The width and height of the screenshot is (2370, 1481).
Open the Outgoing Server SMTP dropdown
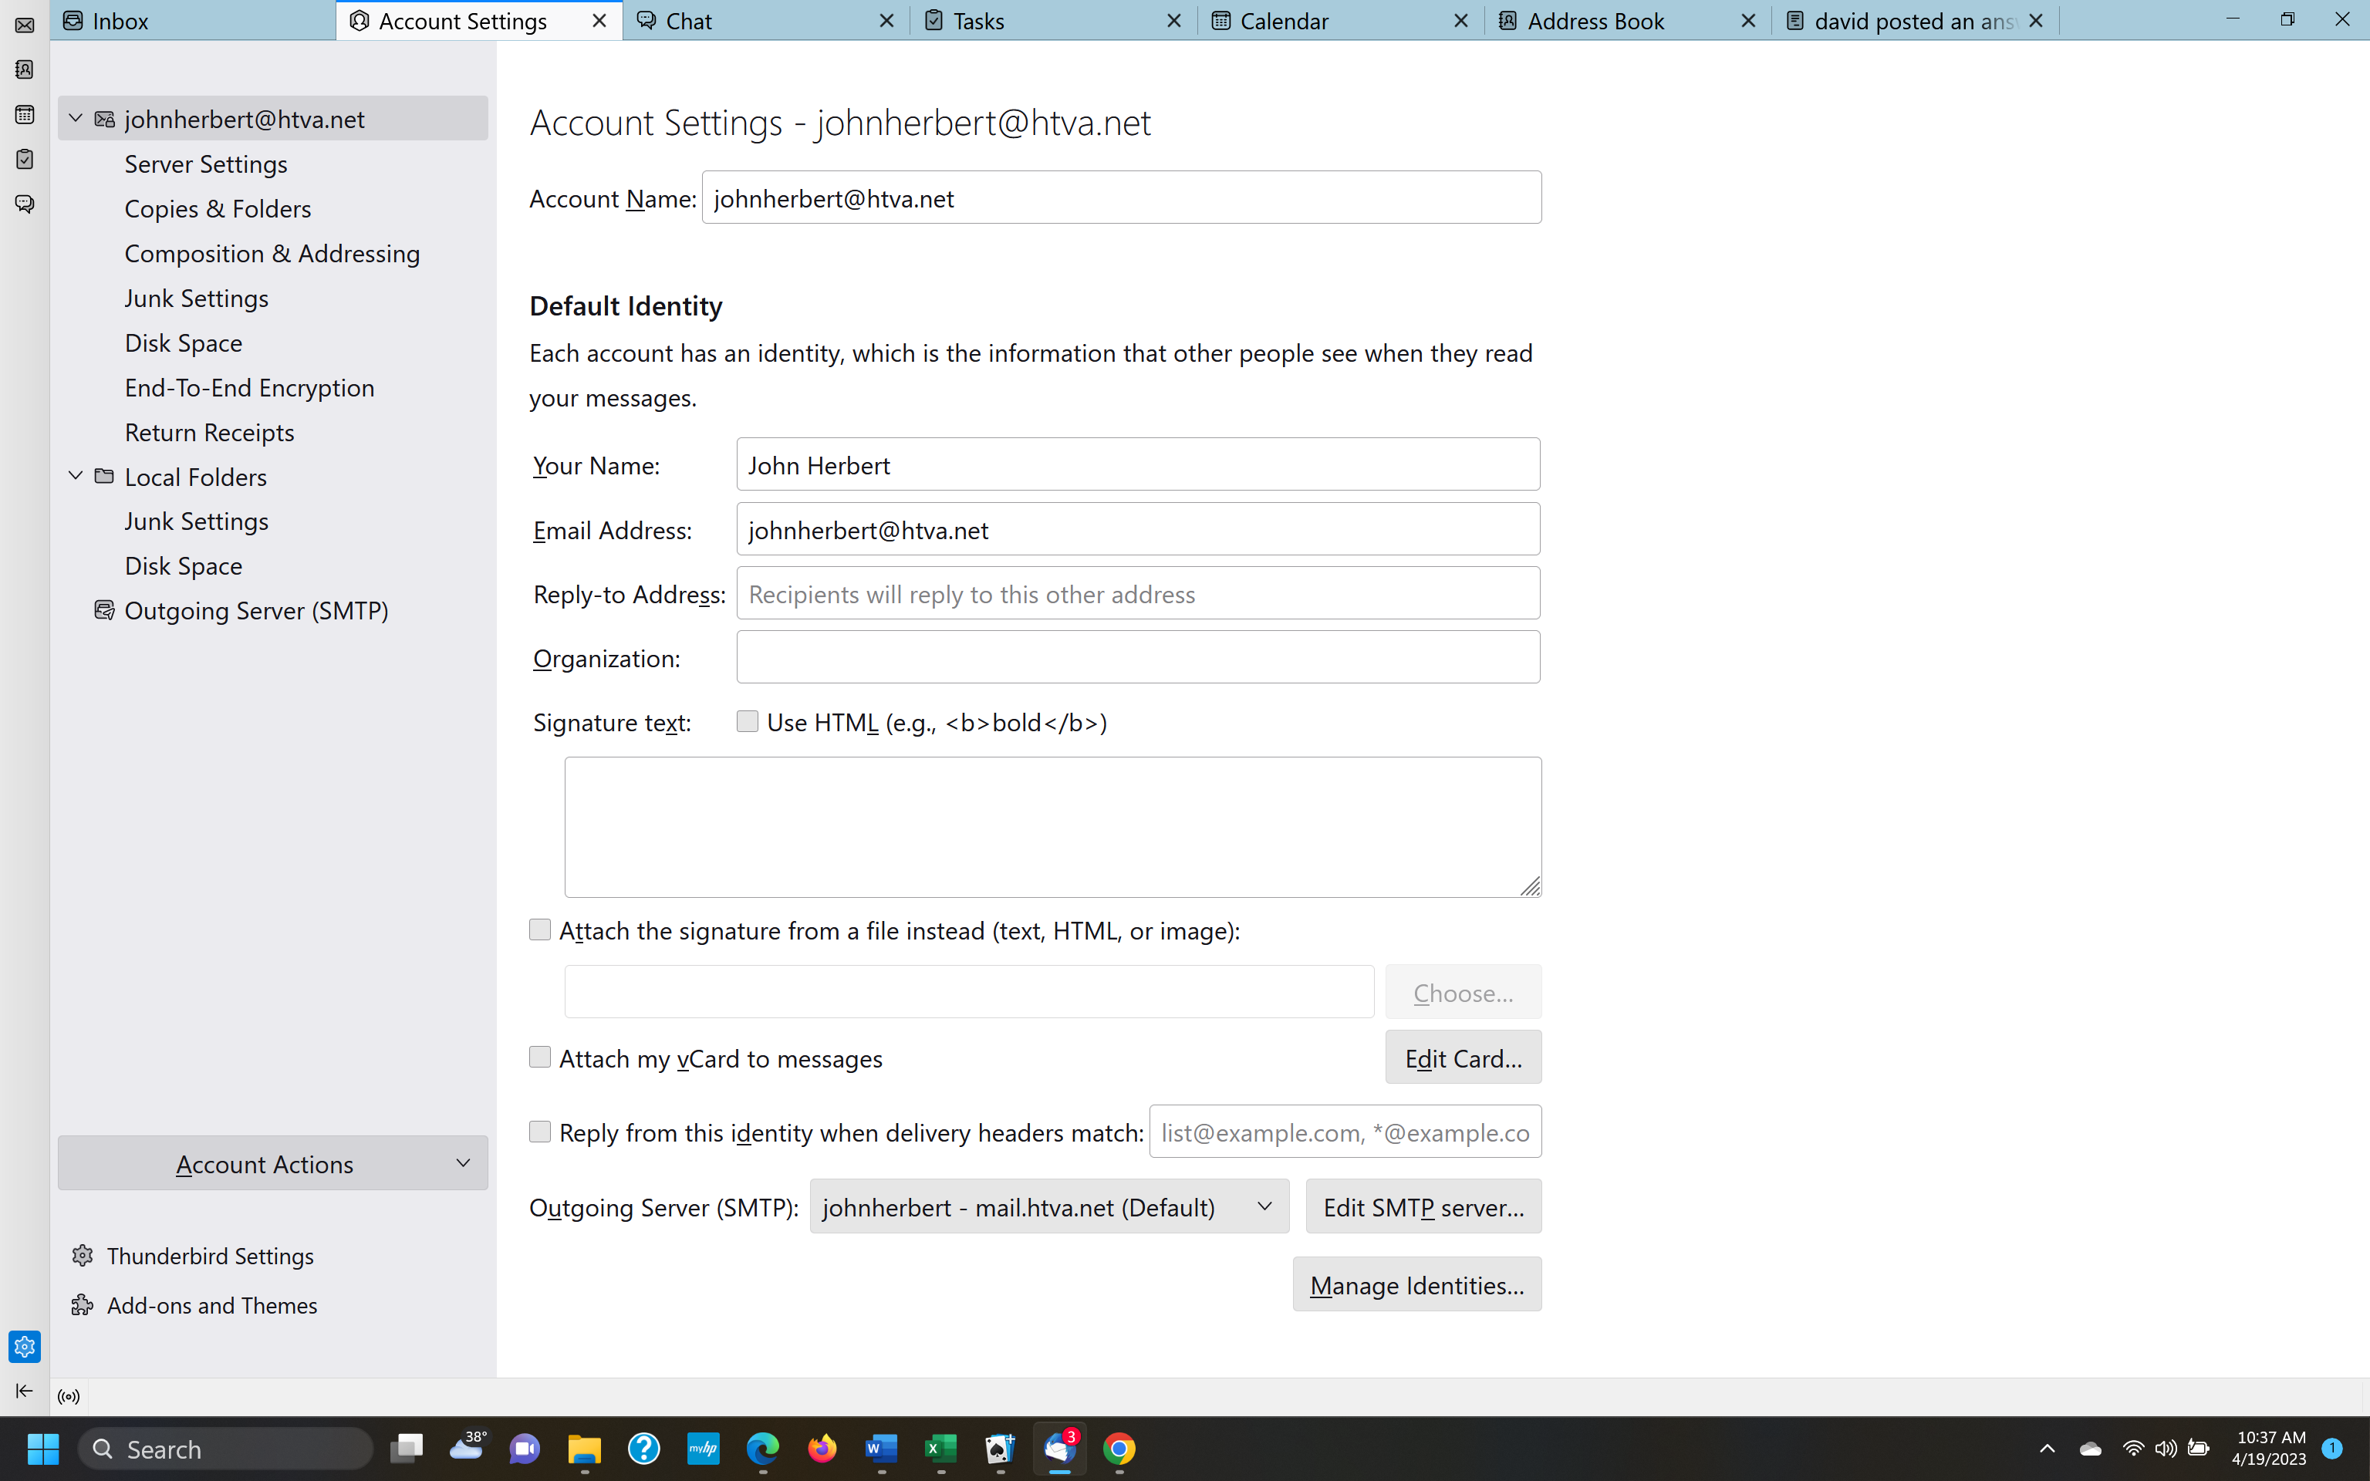[x=1049, y=1206]
